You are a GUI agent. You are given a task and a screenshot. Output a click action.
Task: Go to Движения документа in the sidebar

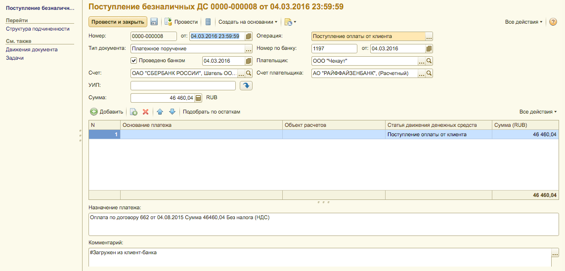pyautogui.click(x=32, y=49)
